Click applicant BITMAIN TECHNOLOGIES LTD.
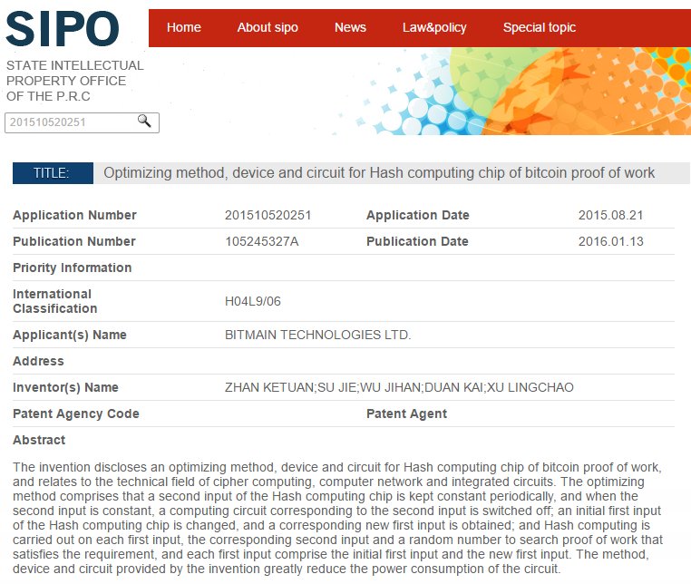Viewport: 691px width, 584px height. [317, 335]
